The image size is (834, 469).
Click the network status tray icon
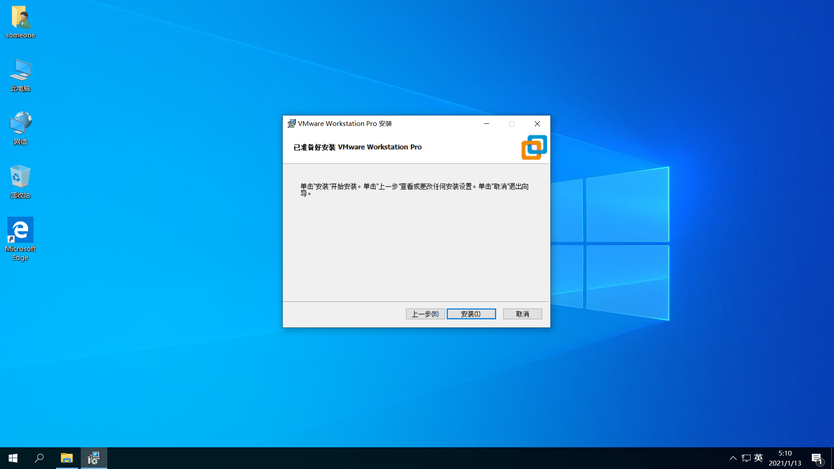point(746,458)
